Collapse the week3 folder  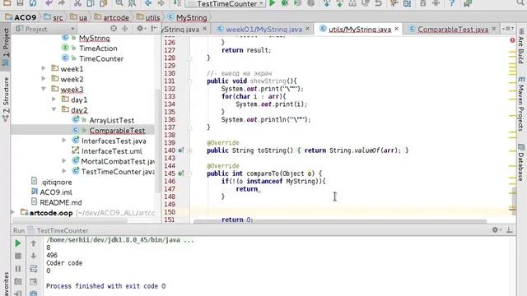pyautogui.click(x=44, y=89)
